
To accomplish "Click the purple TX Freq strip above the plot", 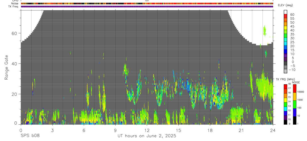I will 147,6.
